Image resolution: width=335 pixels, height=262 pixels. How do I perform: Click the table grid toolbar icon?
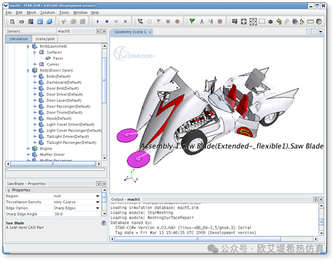pyautogui.click(x=31, y=22)
